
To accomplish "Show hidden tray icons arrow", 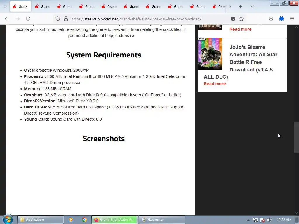I will click(x=248, y=220).
